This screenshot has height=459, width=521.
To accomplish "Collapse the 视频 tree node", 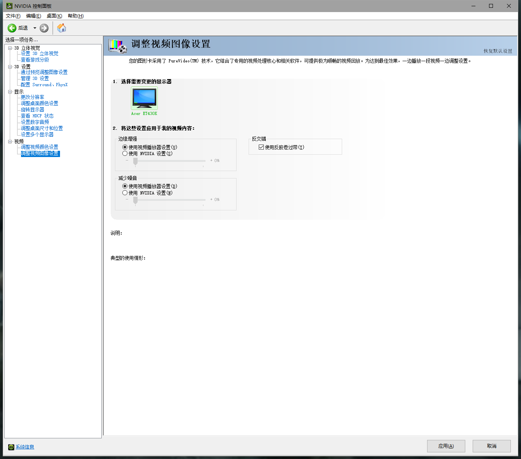I will pyautogui.click(x=10, y=141).
